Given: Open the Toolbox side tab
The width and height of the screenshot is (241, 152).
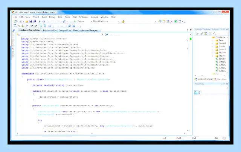Looking at the screenshot, I should point(13,54).
